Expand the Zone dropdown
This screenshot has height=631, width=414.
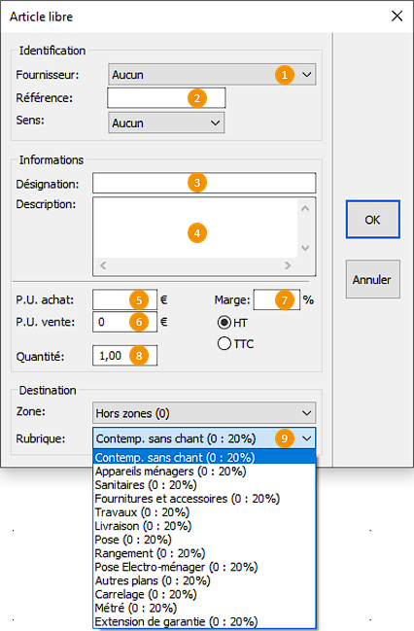tap(204, 413)
